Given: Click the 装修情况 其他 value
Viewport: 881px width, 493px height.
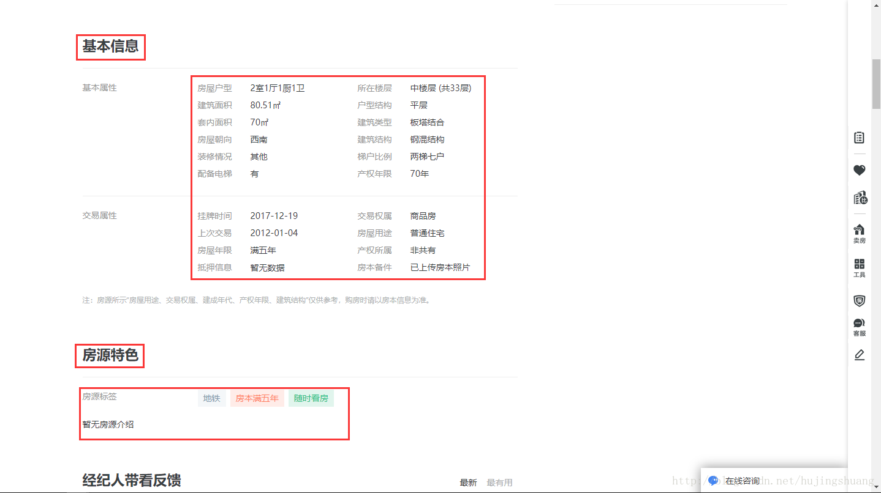Looking at the screenshot, I should tap(259, 157).
